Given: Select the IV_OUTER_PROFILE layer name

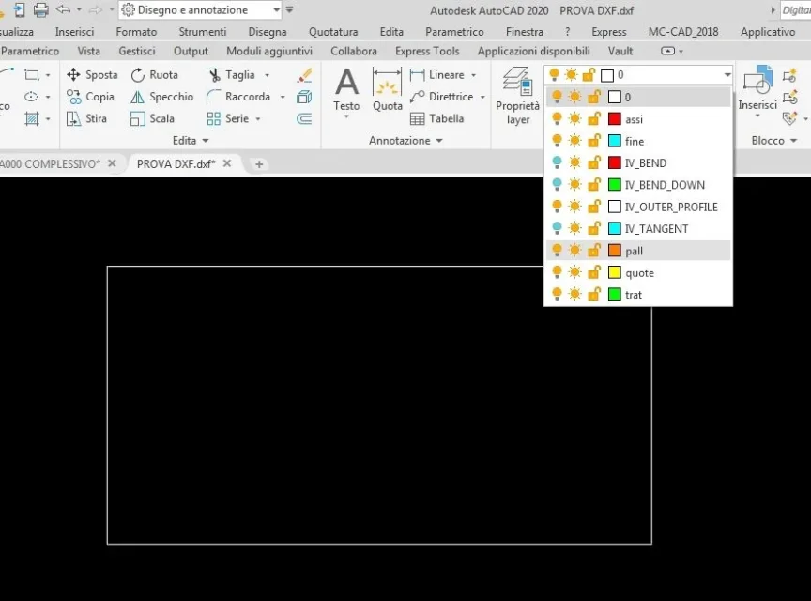Looking at the screenshot, I should (671, 207).
